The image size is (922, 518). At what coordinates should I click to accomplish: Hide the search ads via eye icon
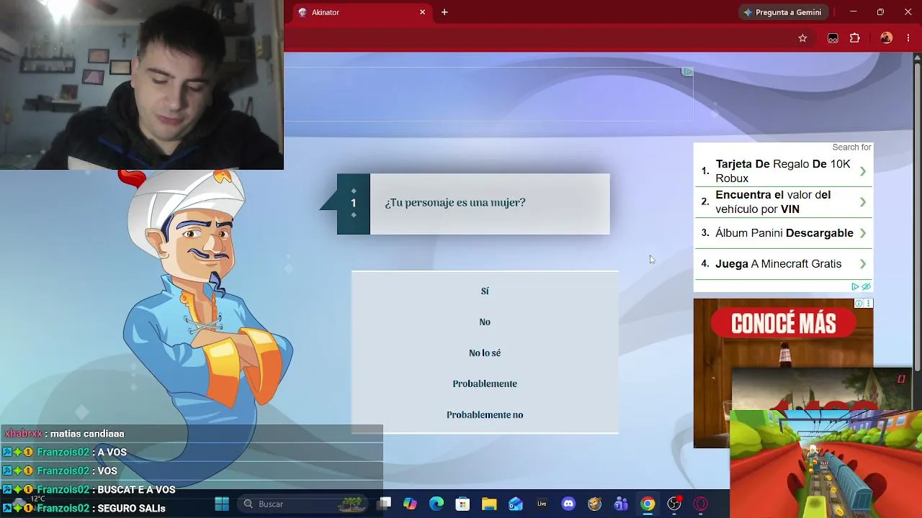pos(867,286)
